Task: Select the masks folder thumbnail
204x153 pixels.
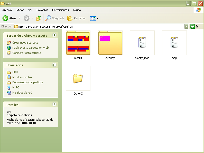Action: (78, 43)
